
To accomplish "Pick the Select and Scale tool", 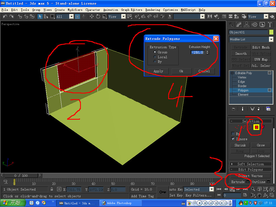I will [x=105, y=16].
